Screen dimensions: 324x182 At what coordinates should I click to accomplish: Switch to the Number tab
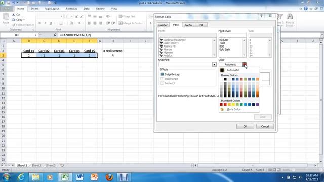point(163,25)
